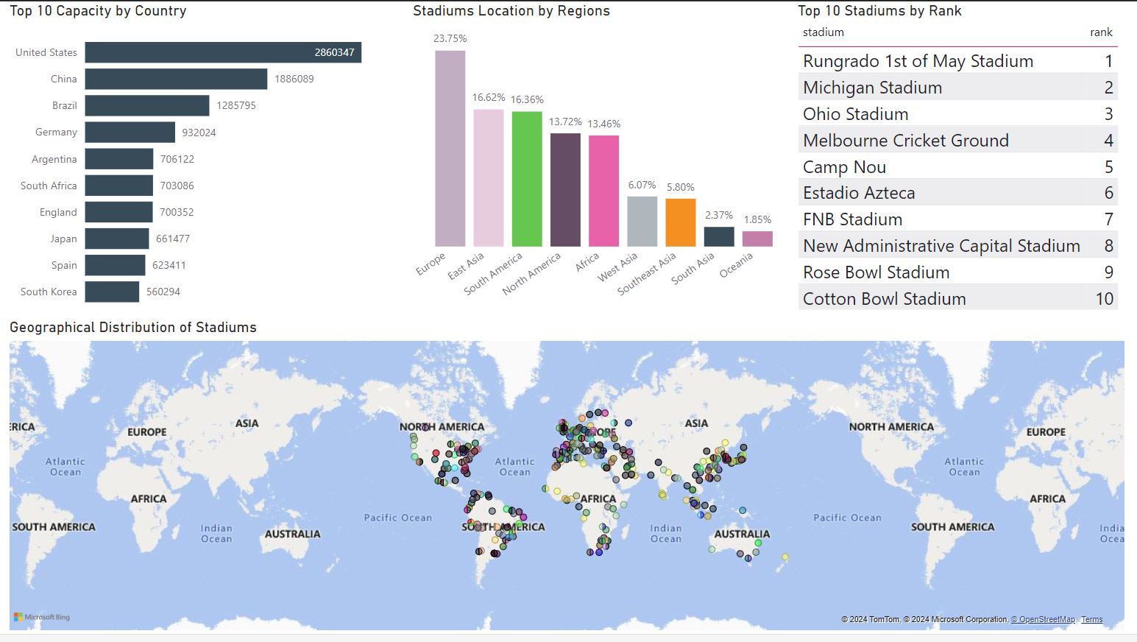Click the Germany bar showing 932024
The image size is (1137, 642).
coord(130,133)
